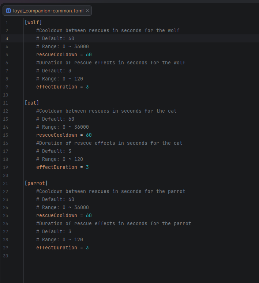Click '# Range: 0 ~ 120' on line 8
259x283 pixels.
[60, 79]
